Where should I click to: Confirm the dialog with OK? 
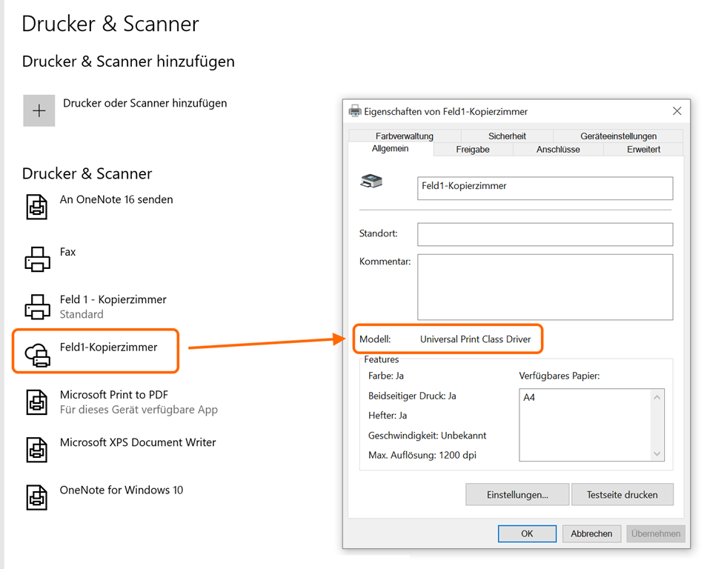(x=527, y=533)
